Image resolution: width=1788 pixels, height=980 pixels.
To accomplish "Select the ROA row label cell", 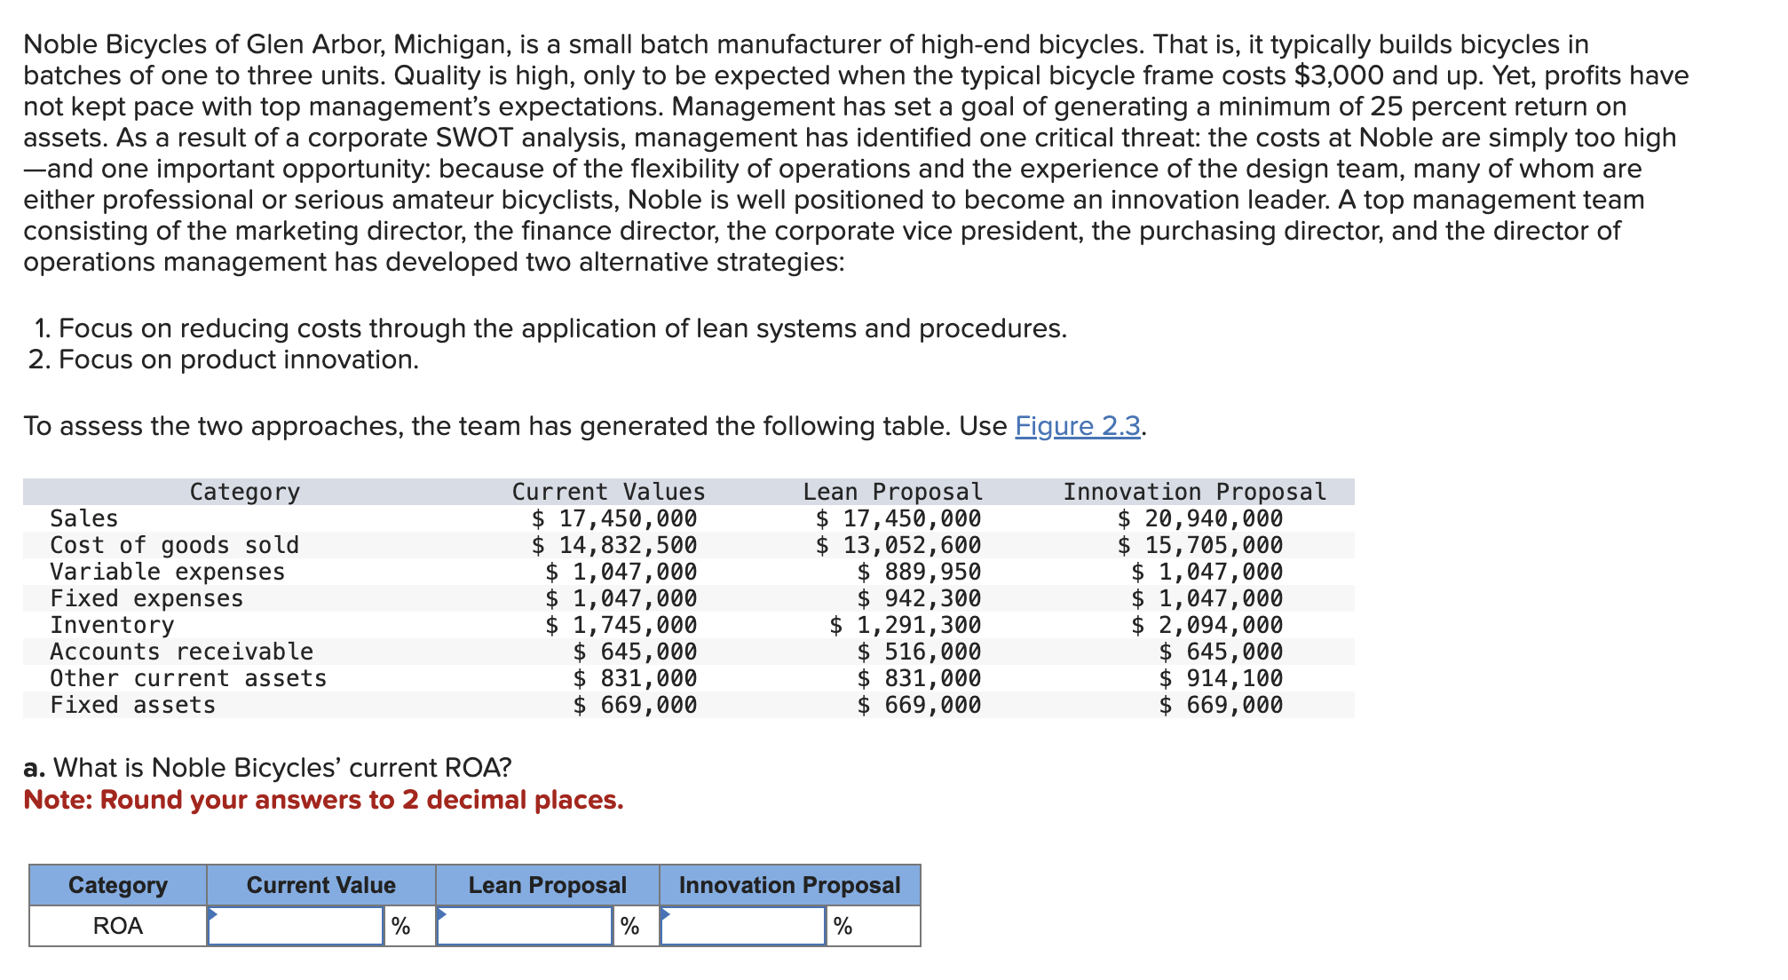I will coord(118,927).
